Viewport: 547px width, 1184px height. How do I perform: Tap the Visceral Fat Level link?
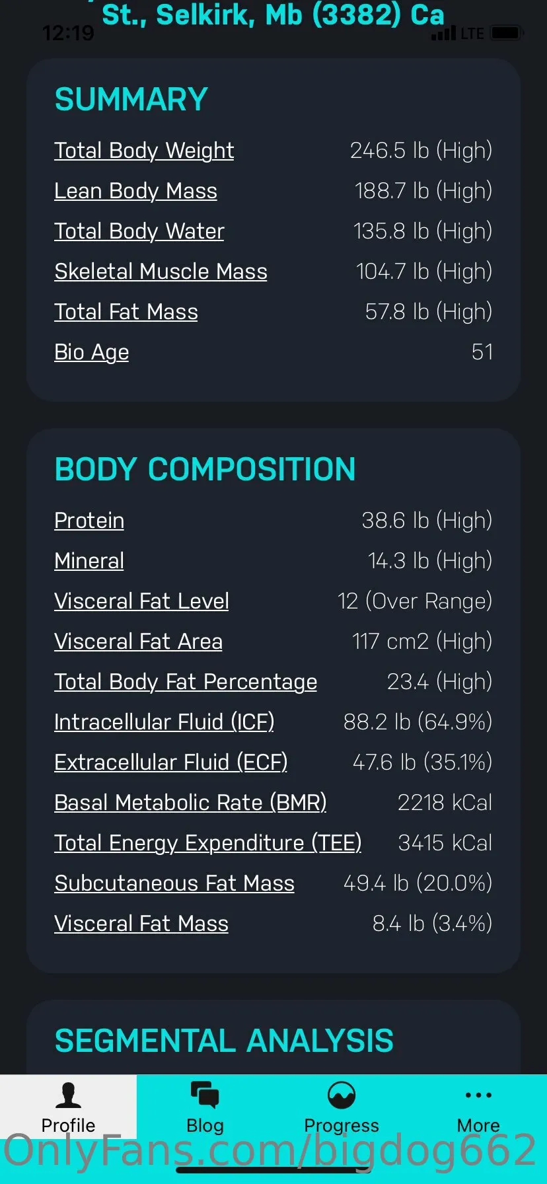pos(141,601)
